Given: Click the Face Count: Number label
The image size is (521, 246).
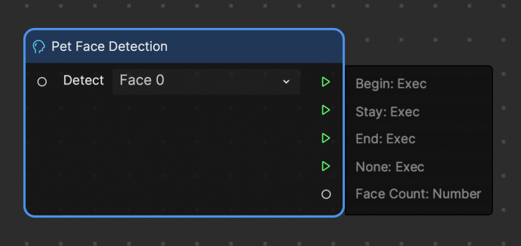Looking at the screenshot, I should 418,194.
